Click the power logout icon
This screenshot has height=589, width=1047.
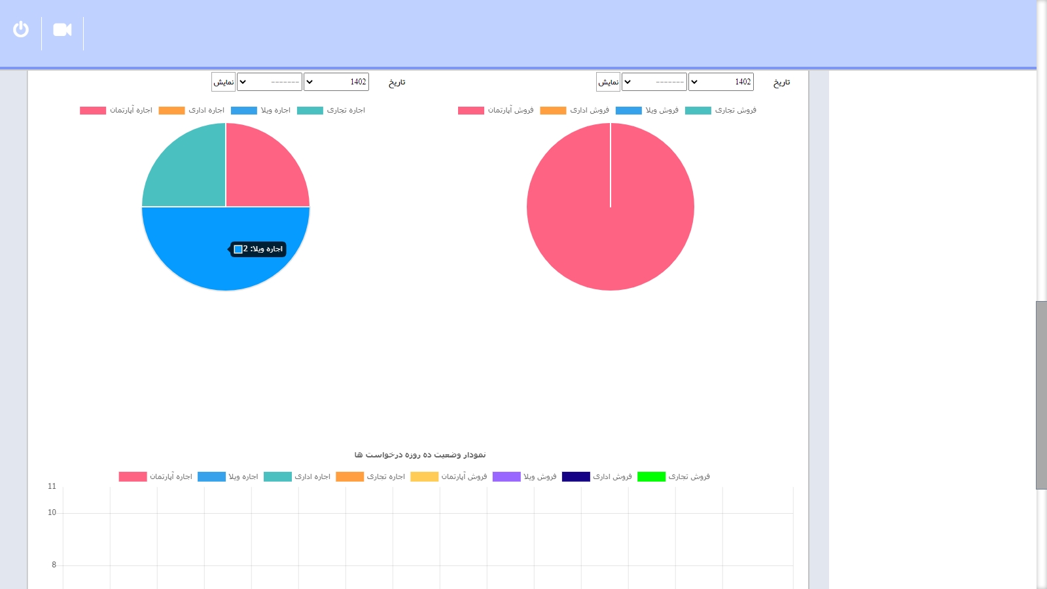coord(21,29)
